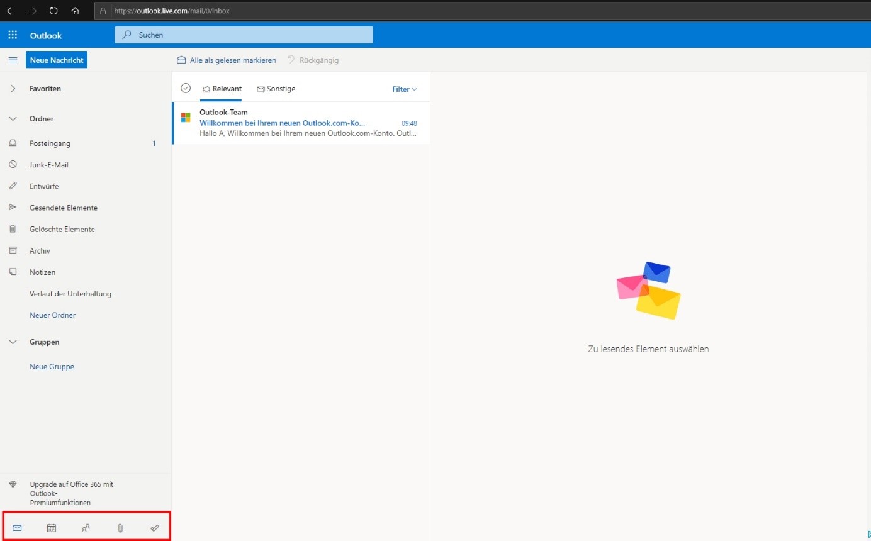This screenshot has height=541, width=871.
Task: Collapse the Gruppen section chevron
Action: click(x=13, y=342)
